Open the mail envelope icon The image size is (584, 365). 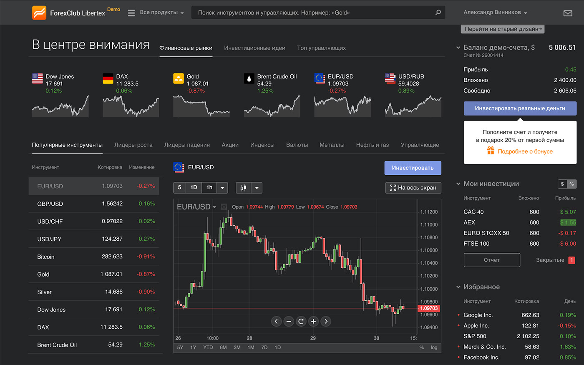click(568, 13)
